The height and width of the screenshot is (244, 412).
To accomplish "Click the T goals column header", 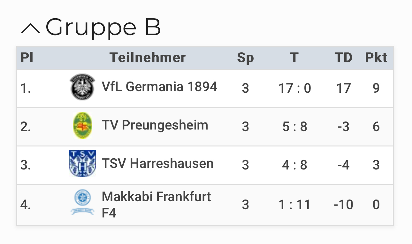I will tap(294, 58).
